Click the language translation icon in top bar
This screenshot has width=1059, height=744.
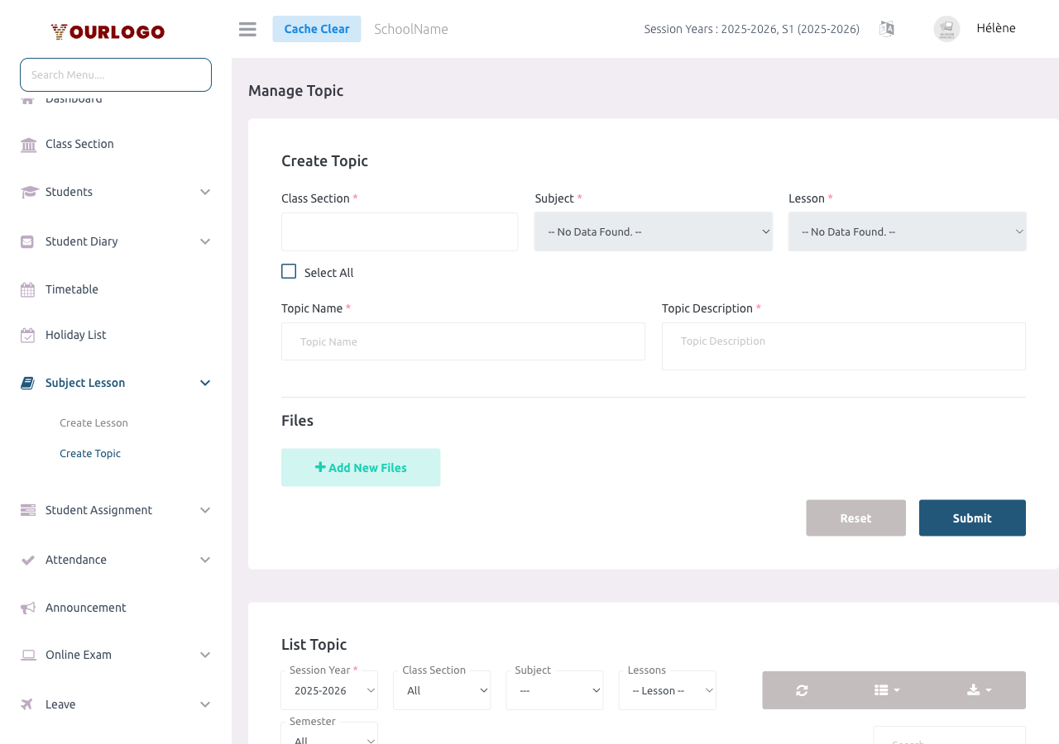coord(886,28)
